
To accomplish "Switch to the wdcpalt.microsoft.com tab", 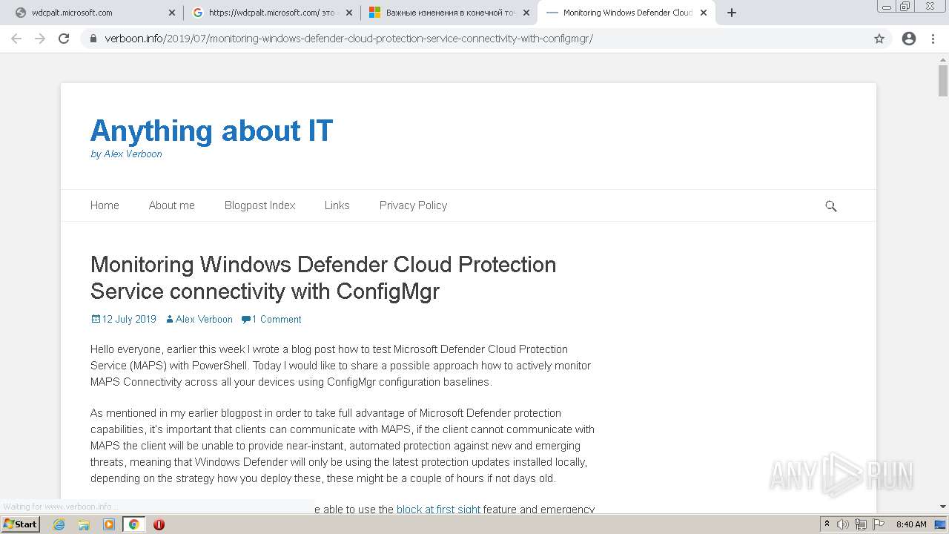I will pos(93,13).
